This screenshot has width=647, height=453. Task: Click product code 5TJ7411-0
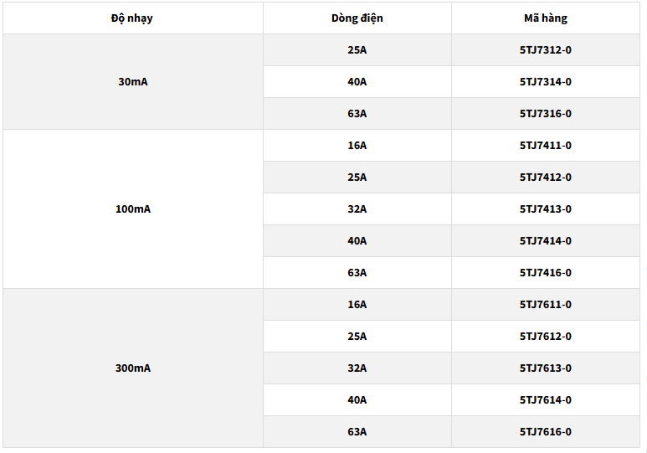click(545, 146)
